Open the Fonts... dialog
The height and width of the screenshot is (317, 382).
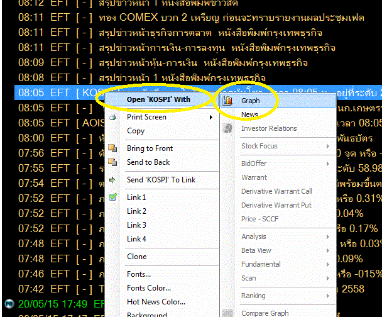pos(139,274)
